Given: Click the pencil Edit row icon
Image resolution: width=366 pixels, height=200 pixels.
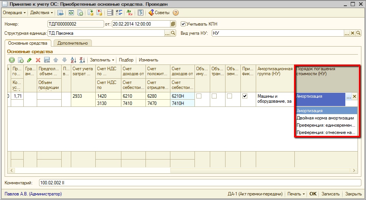Looking at the screenshot, I should [29, 60].
